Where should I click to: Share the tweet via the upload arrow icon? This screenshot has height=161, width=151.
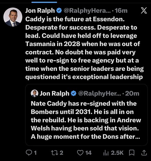coord(144,153)
